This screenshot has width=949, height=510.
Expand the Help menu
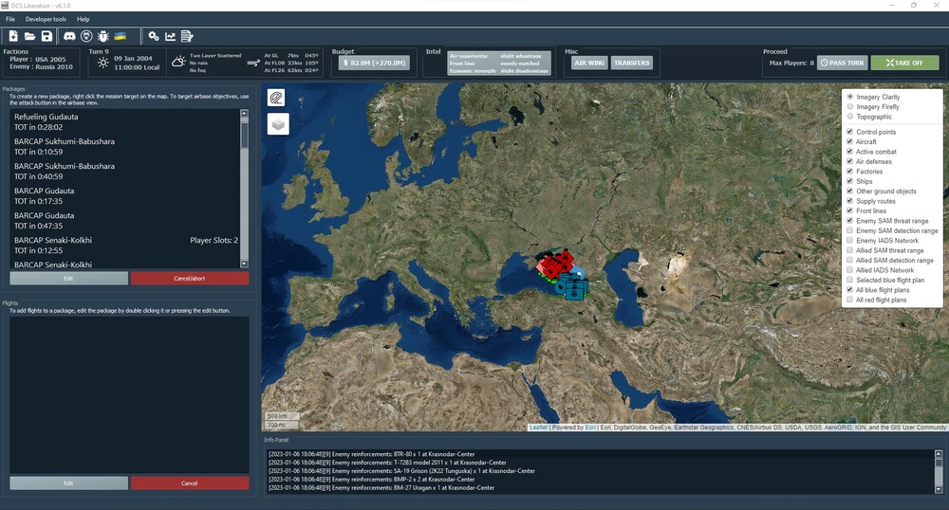point(84,19)
